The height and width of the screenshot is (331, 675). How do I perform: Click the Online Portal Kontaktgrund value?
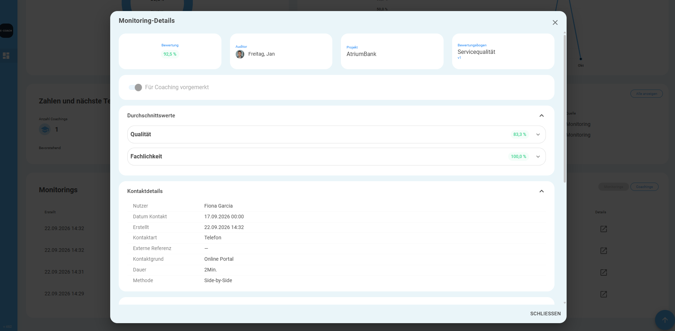coord(219,259)
